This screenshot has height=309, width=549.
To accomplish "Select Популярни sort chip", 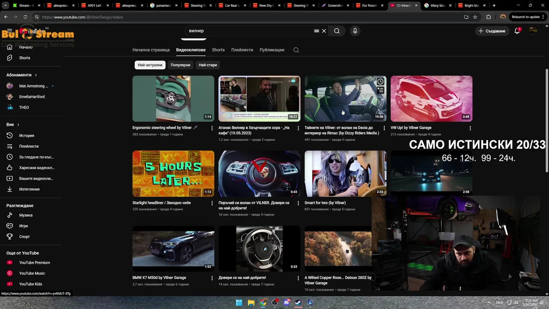I will [x=180, y=65].
